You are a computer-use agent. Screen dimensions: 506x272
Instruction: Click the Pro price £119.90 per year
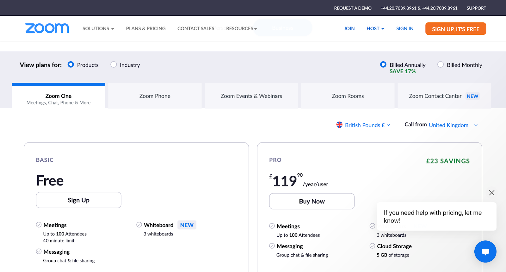click(x=299, y=181)
